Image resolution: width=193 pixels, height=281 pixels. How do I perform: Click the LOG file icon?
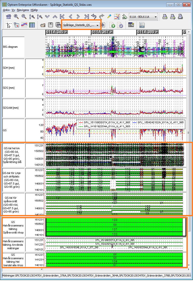click(142, 25)
